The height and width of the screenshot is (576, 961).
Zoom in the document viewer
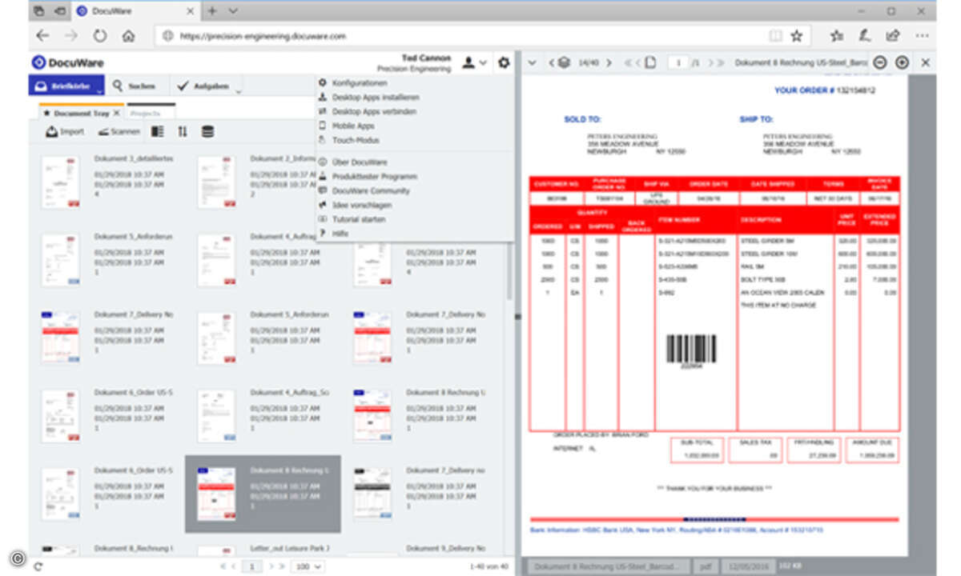[x=903, y=62]
